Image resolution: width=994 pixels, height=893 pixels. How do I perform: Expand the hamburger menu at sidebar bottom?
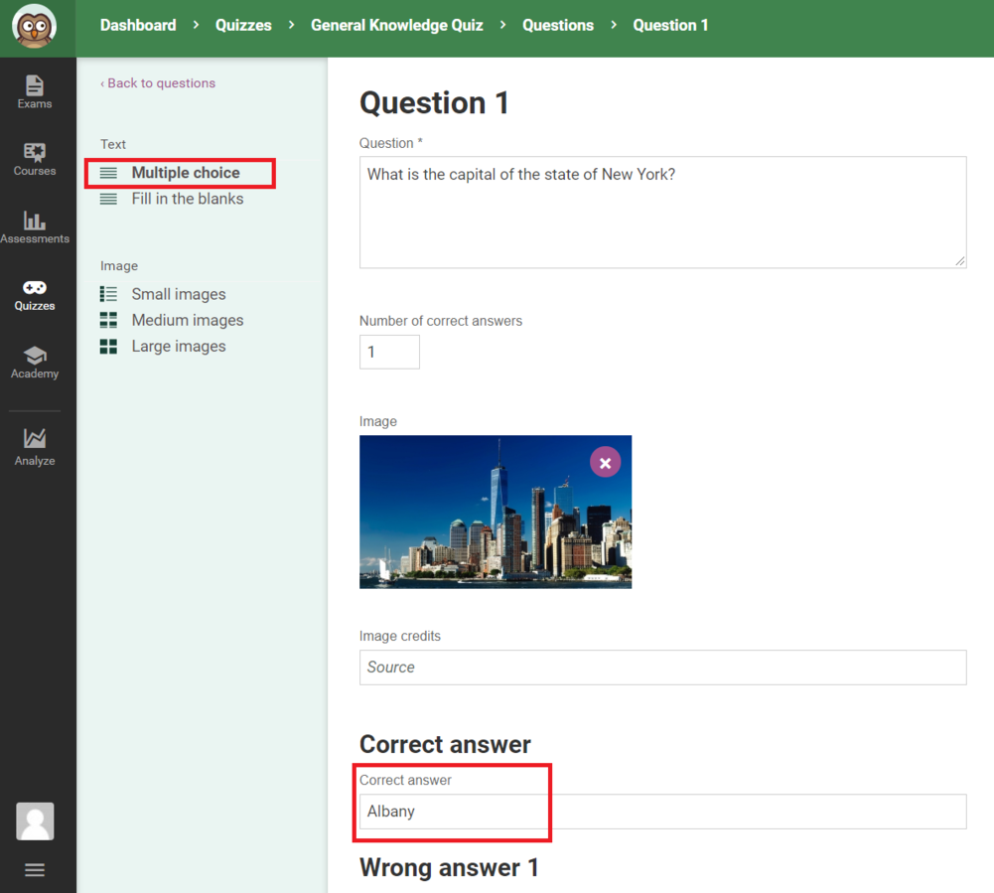[x=35, y=870]
